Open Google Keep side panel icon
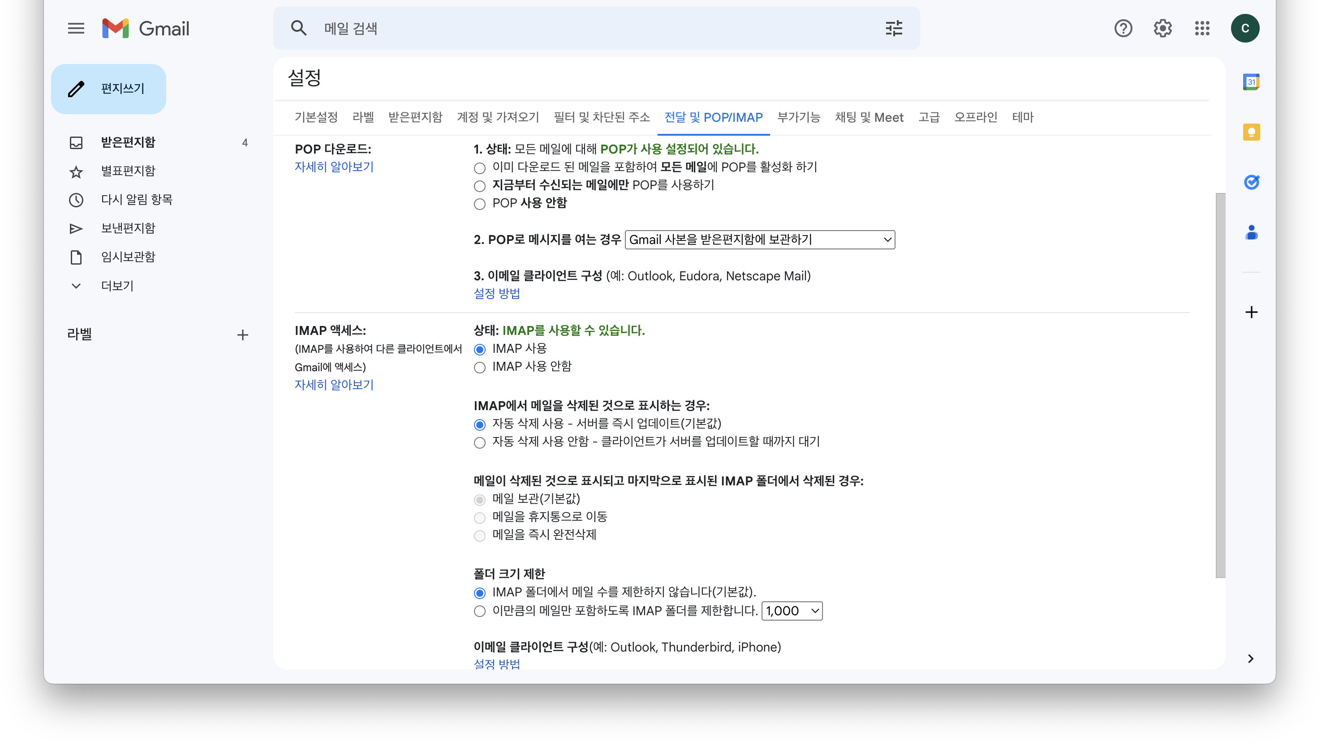The width and height of the screenshot is (1326, 750). (x=1251, y=133)
